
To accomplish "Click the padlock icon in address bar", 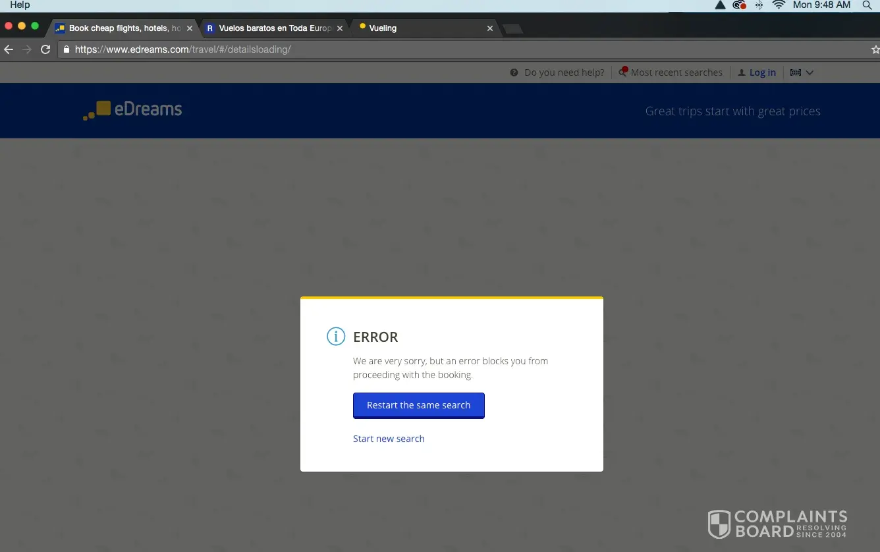I will tap(66, 49).
